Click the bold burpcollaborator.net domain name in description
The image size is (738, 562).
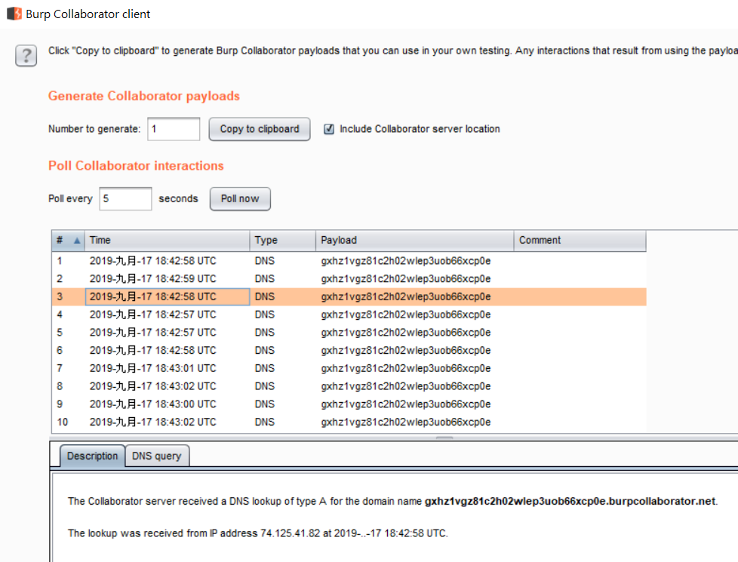pyautogui.click(x=570, y=502)
